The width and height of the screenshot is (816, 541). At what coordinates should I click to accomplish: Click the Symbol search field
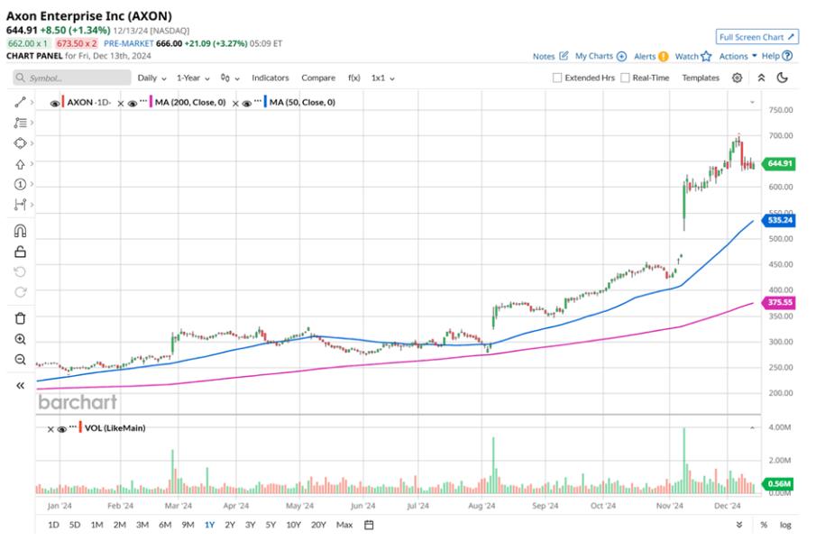72,78
